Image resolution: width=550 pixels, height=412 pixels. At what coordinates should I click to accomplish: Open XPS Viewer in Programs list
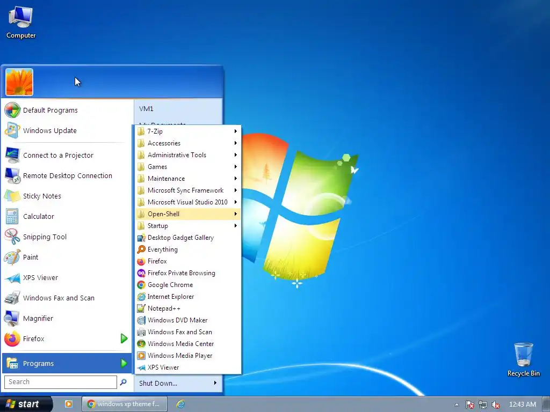point(188,367)
